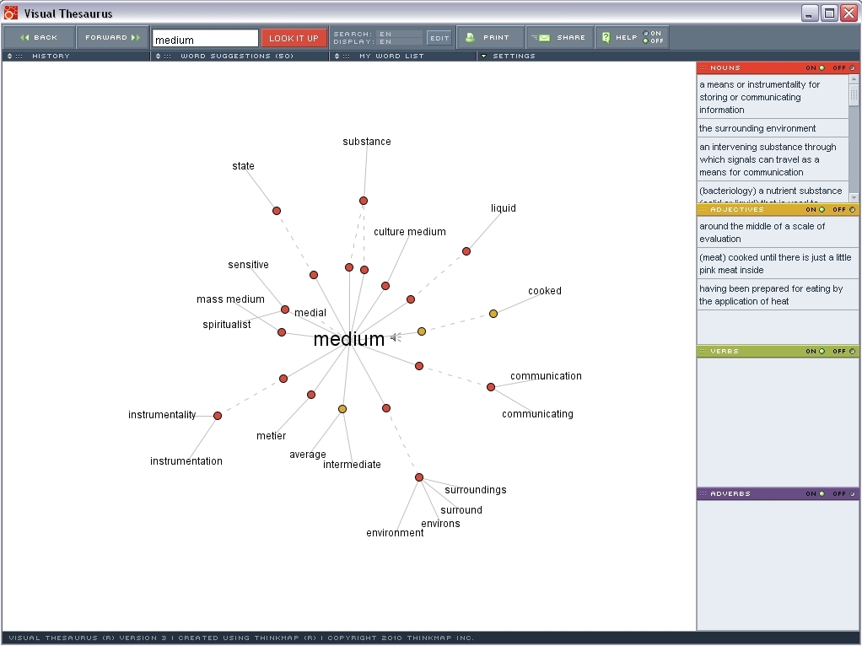
Task: Click the red node next to instrumentality
Action: tap(218, 416)
